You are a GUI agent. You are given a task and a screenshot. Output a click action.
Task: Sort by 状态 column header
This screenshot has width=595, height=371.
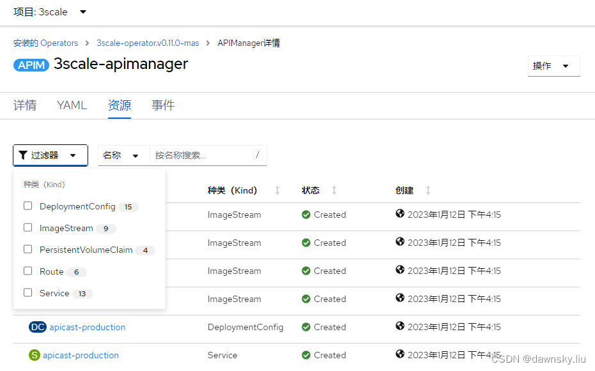[x=311, y=190]
